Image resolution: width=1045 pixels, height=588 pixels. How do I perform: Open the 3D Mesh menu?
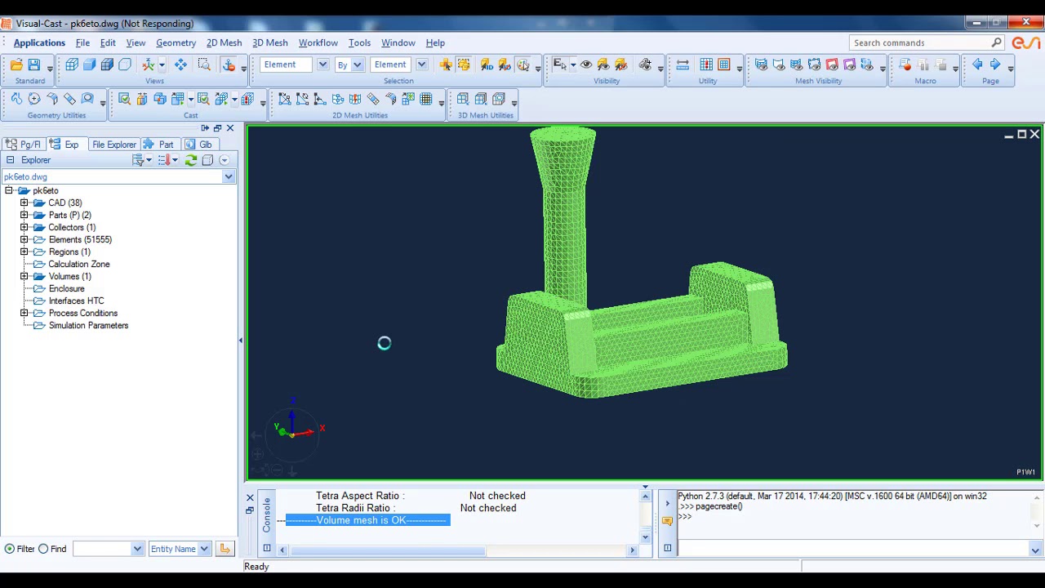click(x=270, y=42)
